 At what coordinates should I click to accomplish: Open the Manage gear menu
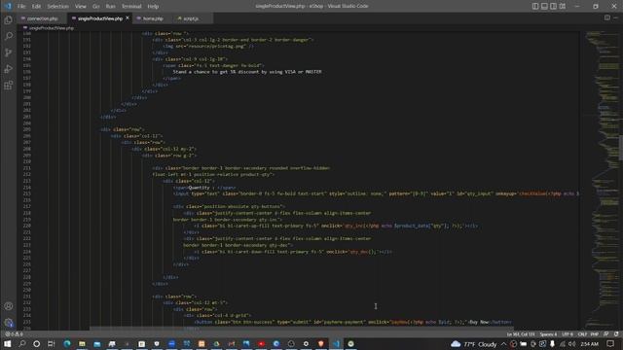[9, 322]
